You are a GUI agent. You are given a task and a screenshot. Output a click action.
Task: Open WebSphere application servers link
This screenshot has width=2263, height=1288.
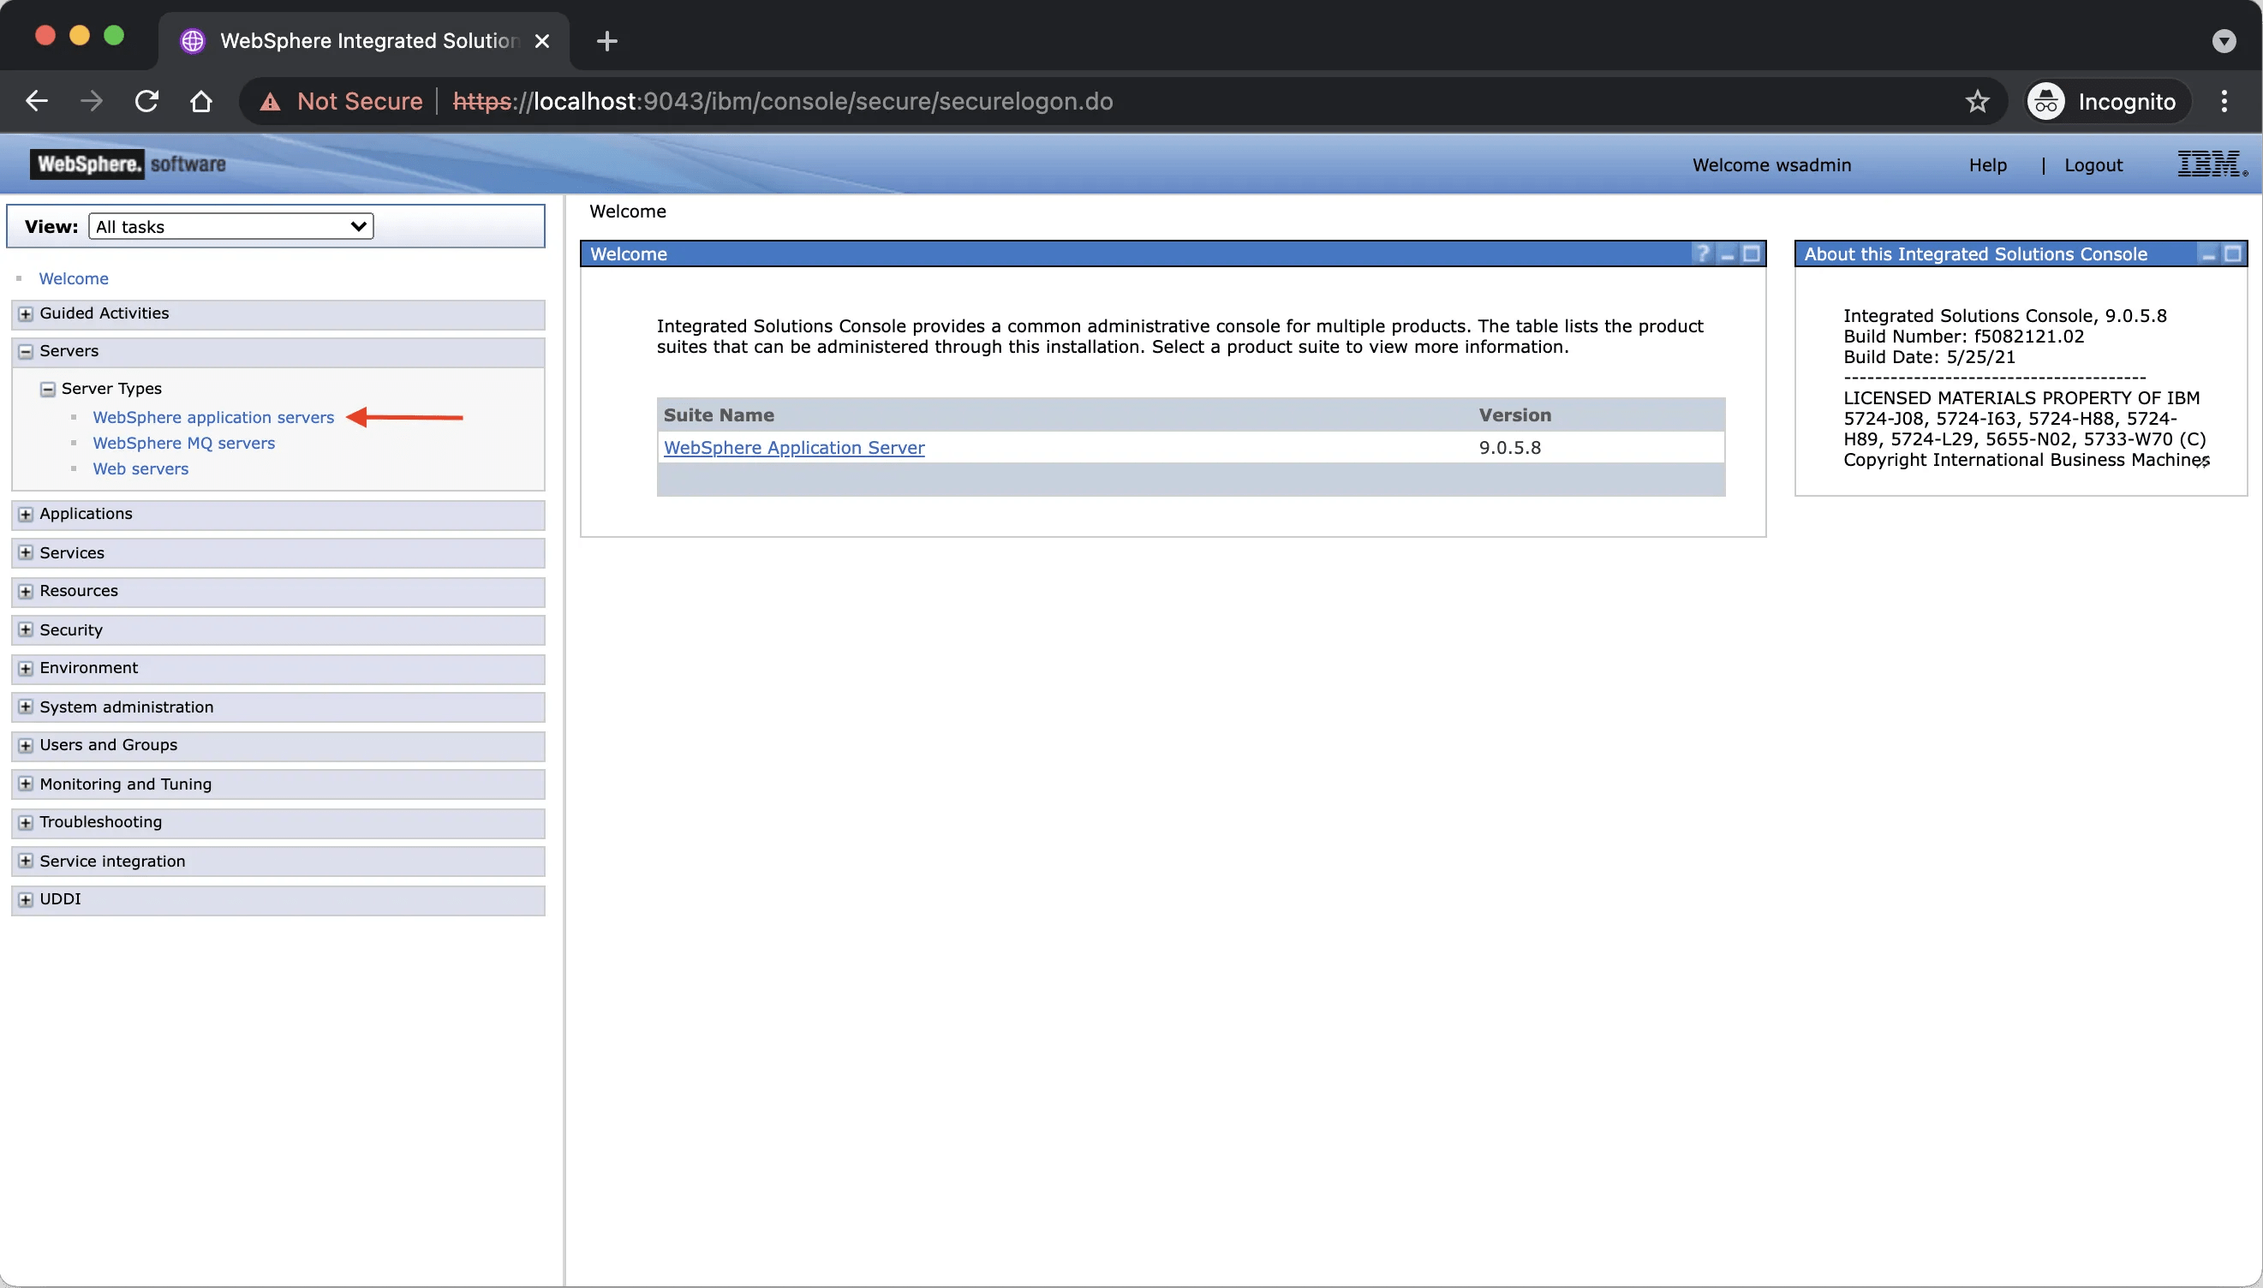click(x=213, y=418)
